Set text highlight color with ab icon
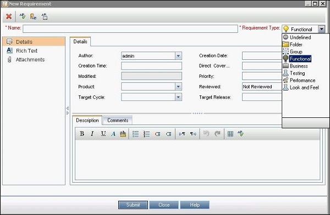Image resolution: width=330 pixels, height=215 pixels. (x=123, y=134)
